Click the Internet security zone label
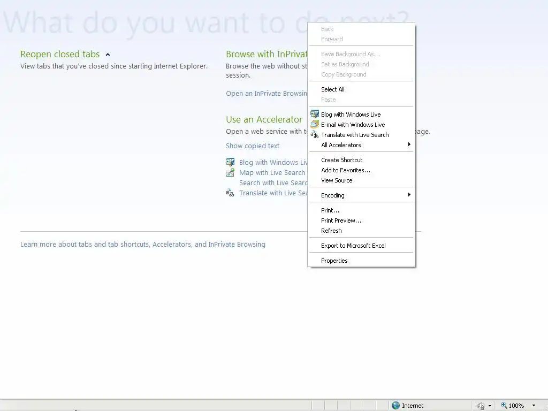 click(x=413, y=406)
